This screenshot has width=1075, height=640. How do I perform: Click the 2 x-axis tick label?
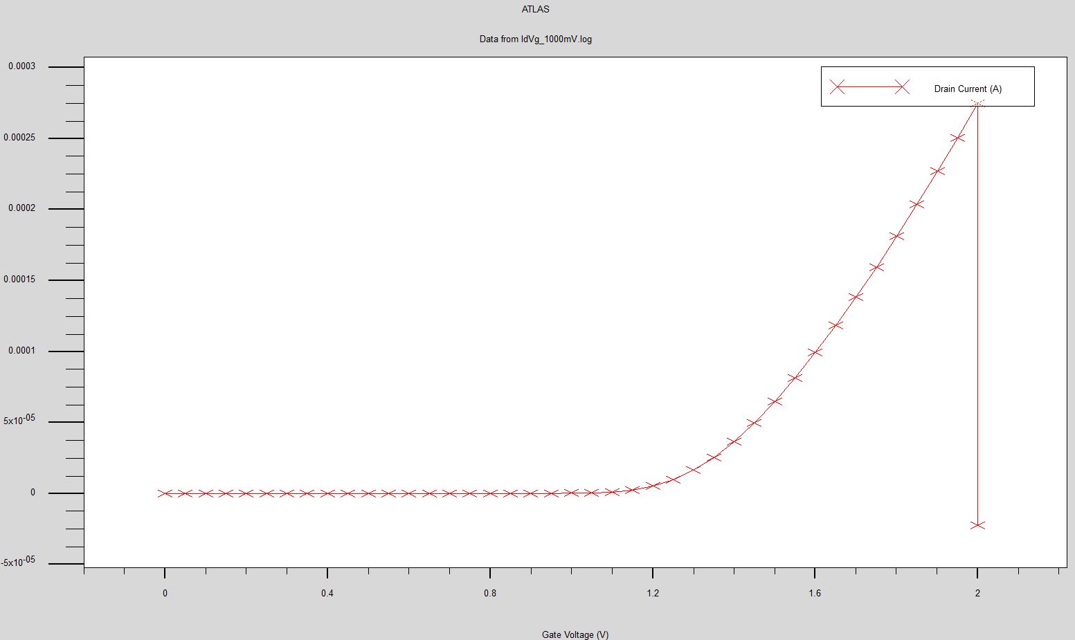(977, 593)
